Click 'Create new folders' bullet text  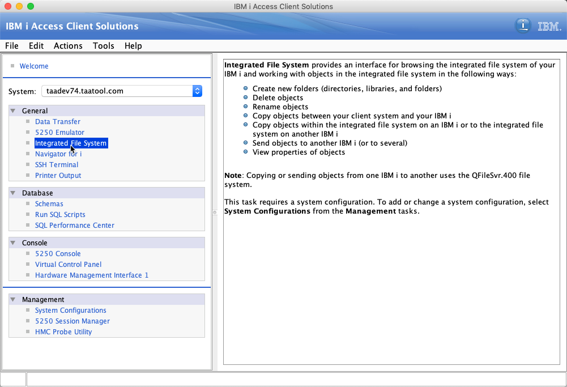(x=347, y=88)
